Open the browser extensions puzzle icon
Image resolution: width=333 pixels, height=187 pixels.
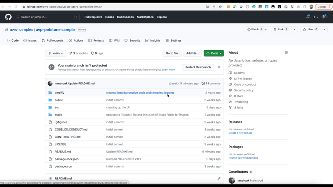coord(298,7)
